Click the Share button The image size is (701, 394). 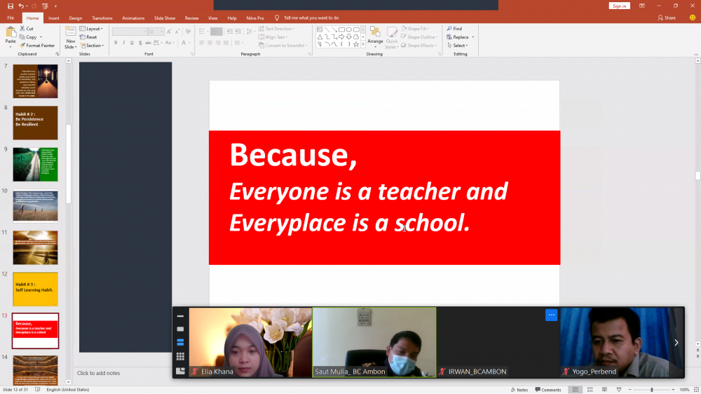667,18
